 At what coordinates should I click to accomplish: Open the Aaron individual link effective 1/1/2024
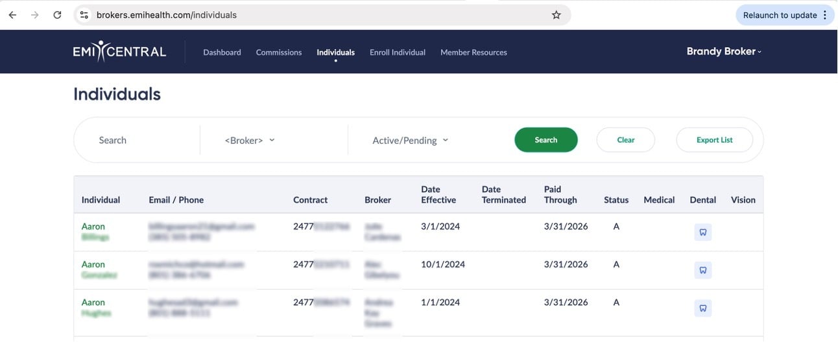(x=96, y=308)
